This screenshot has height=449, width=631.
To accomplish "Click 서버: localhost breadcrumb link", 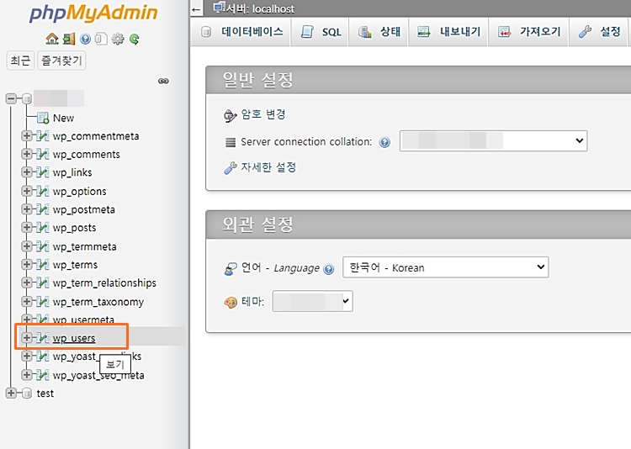I will pyautogui.click(x=260, y=8).
